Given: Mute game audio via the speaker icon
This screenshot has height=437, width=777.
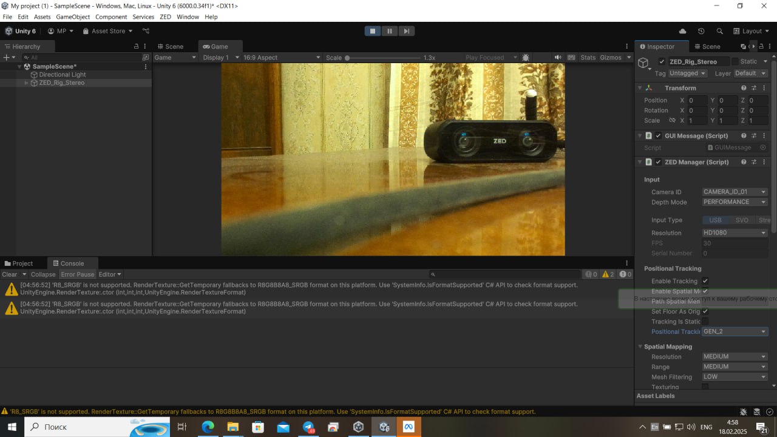Looking at the screenshot, I should click(x=558, y=58).
